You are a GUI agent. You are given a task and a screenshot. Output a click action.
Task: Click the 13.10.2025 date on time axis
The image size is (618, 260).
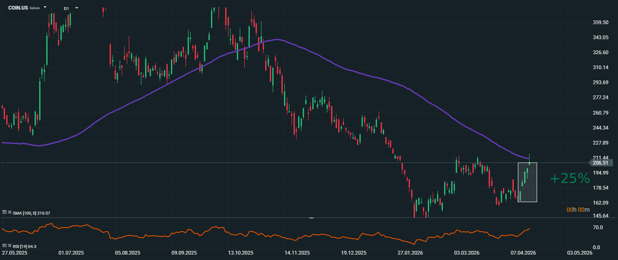click(x=241, y=253)
